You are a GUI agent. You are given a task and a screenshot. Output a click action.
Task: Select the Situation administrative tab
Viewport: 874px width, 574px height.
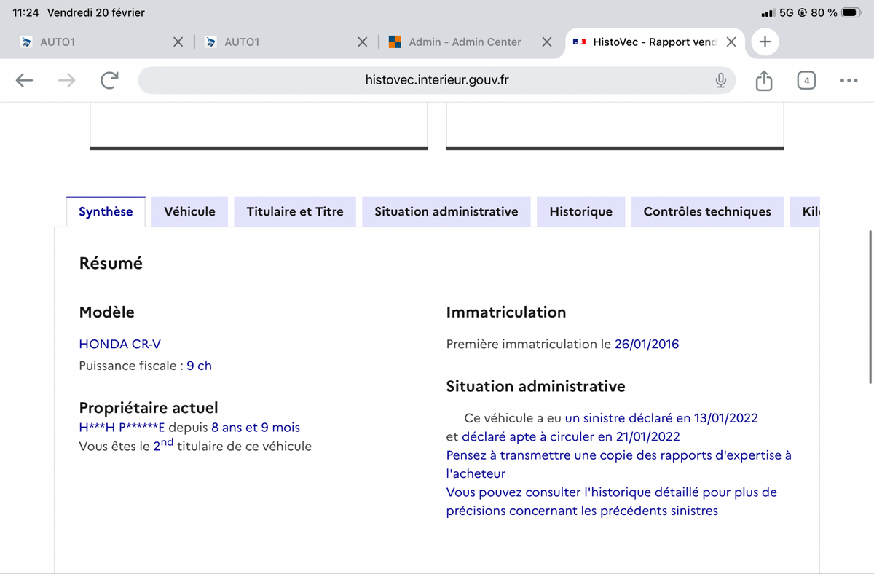446,211
